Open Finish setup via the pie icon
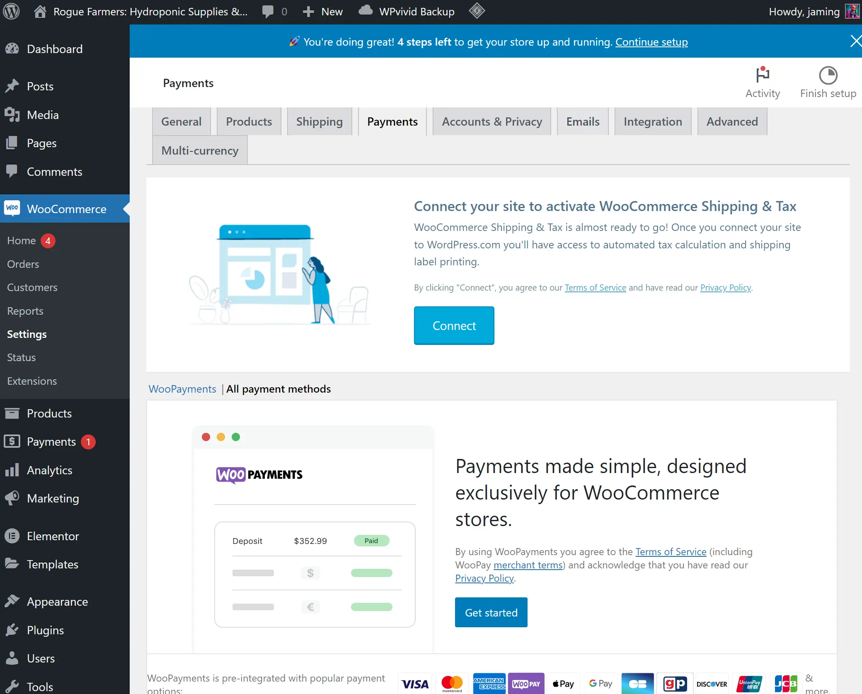Screen dimensions: 862x694 click(x=828, y=75)
